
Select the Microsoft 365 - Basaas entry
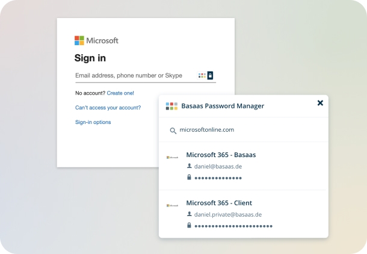(x=244, y=166)
